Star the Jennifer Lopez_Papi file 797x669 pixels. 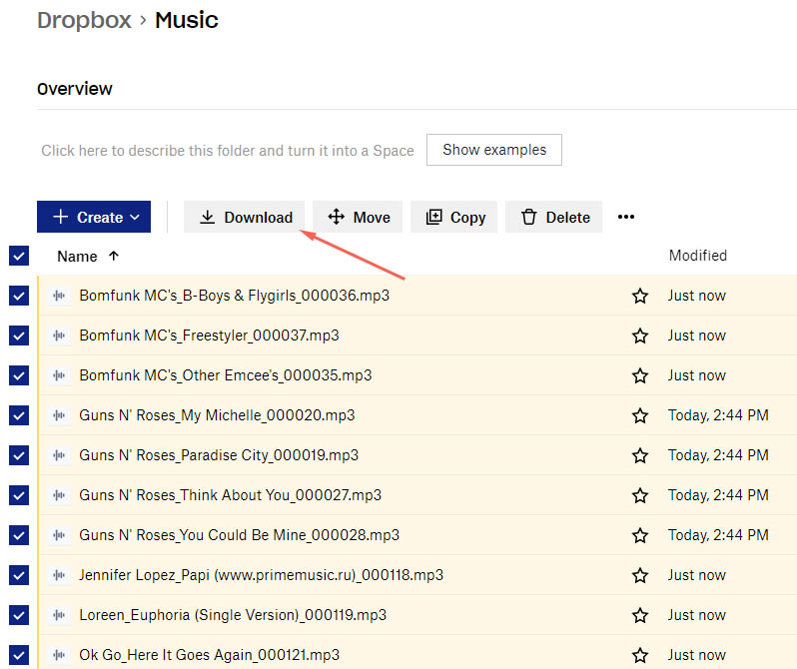pos(640,575)
